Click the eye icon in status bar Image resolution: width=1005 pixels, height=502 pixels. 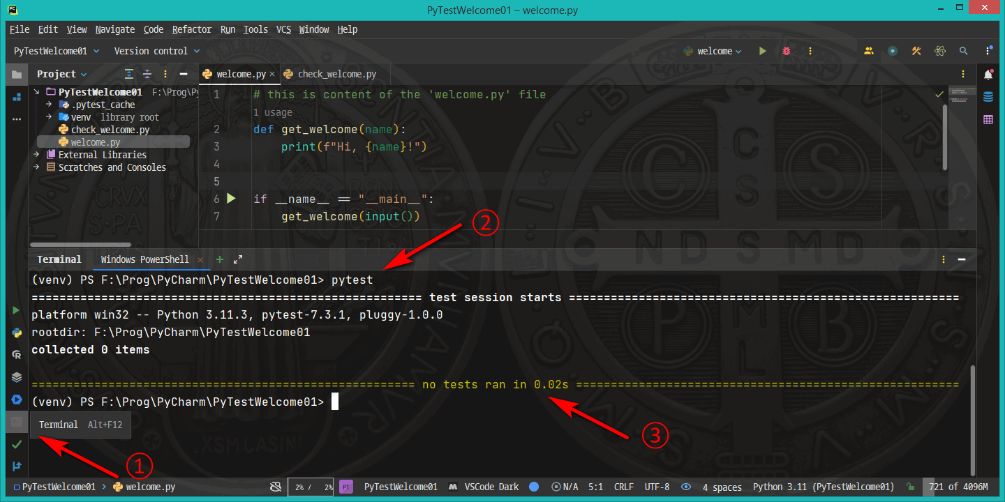tap(687, 487)
